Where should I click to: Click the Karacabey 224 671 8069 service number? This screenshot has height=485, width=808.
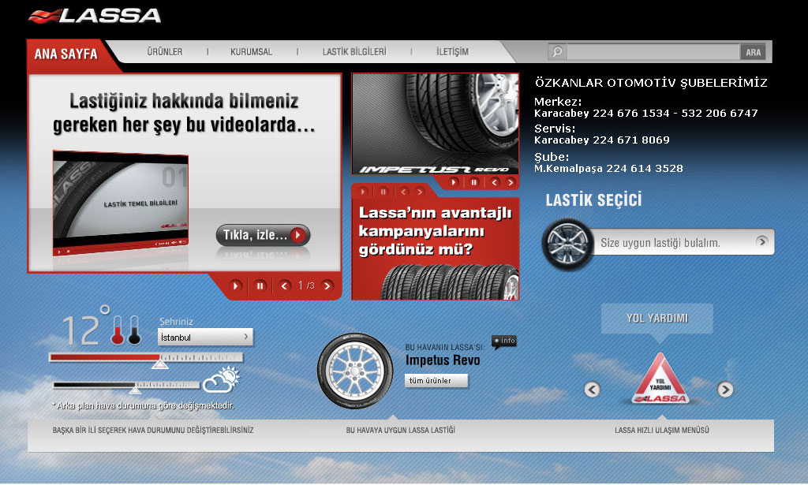pos(602,140)
